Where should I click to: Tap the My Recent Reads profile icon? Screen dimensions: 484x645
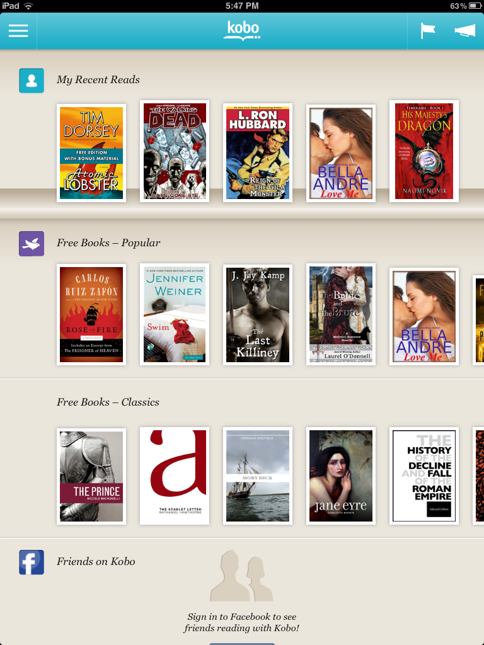tap(32, 80)
